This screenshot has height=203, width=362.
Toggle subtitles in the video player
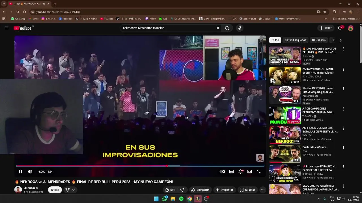click(231, 171)
